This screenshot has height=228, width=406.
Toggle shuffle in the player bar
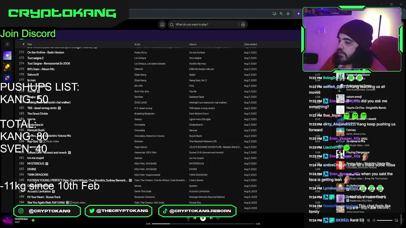pos(188,218)
